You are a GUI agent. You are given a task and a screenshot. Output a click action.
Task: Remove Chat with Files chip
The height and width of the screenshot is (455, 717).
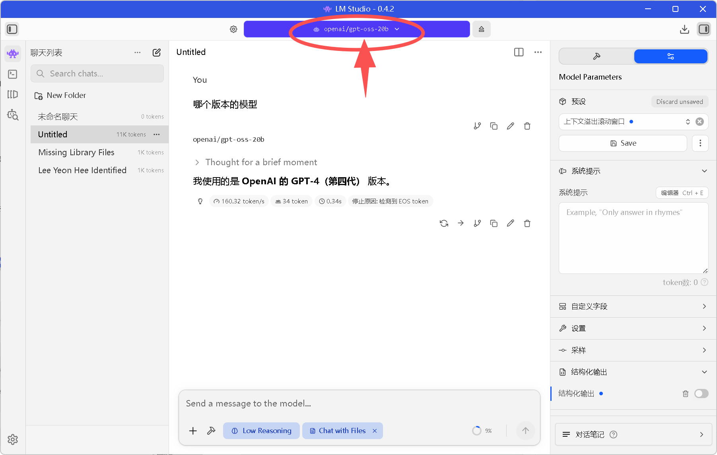click(x=375, y=431)
